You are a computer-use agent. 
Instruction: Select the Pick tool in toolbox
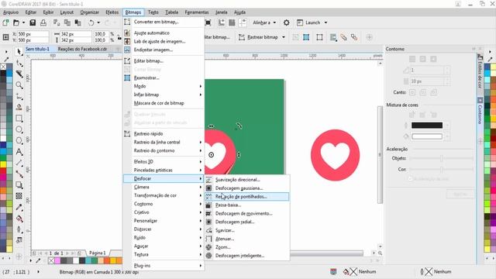pos(19,52)
